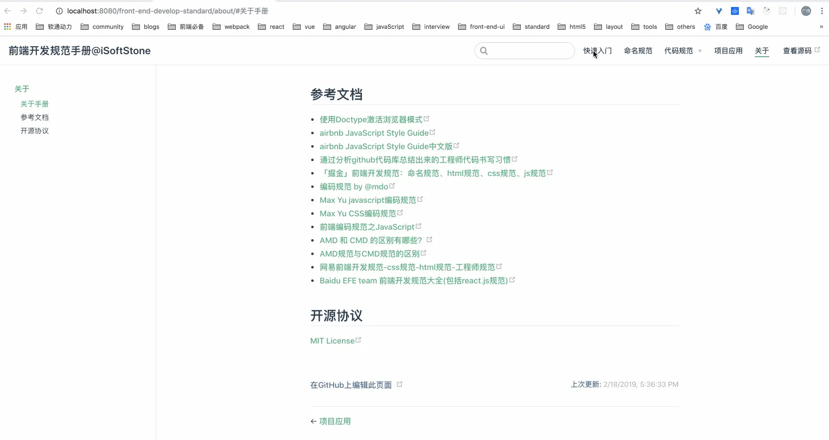Select 关于 heading in the sidebar
Screen dimensions: 829x440
pyautogui.click(x=22, y=89)
